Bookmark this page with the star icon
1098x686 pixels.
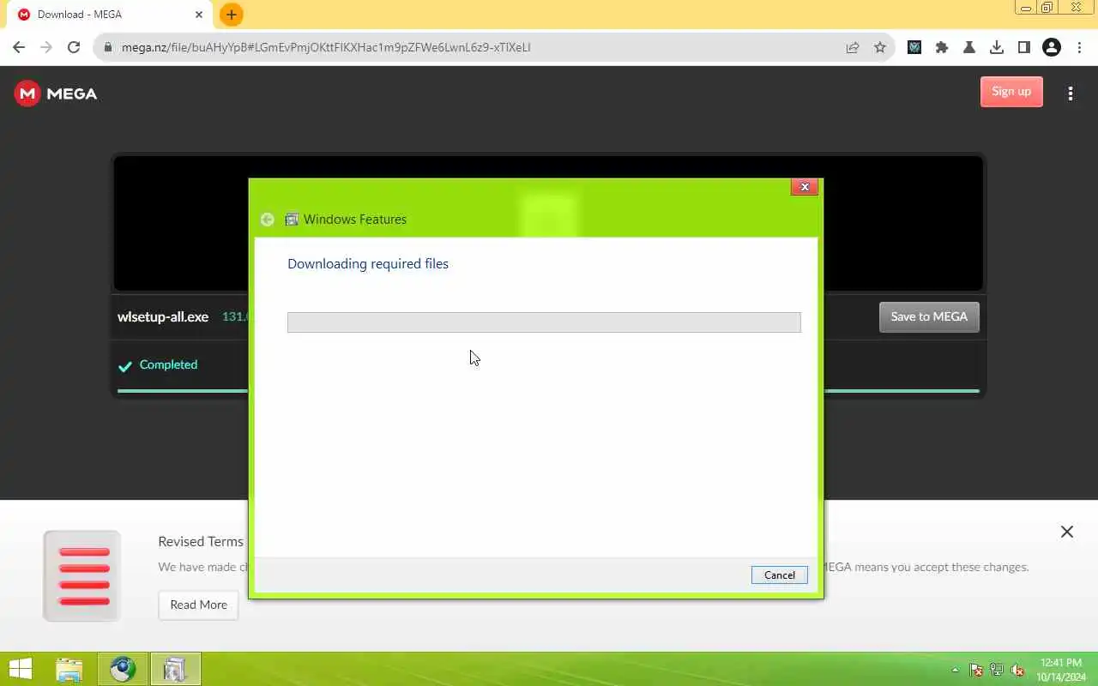(880, 47)
